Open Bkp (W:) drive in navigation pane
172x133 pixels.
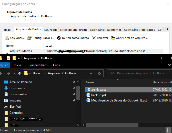15,107
